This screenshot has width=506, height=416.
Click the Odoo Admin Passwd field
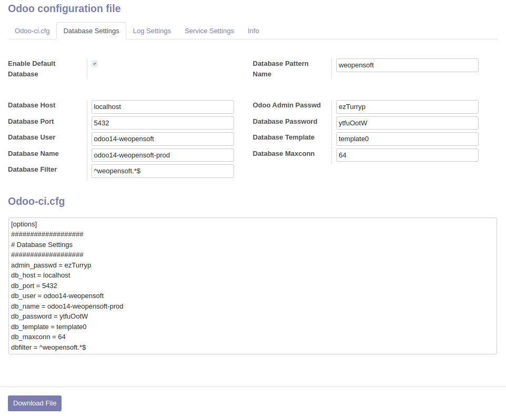pyautogui.click(x=407, y=107)
